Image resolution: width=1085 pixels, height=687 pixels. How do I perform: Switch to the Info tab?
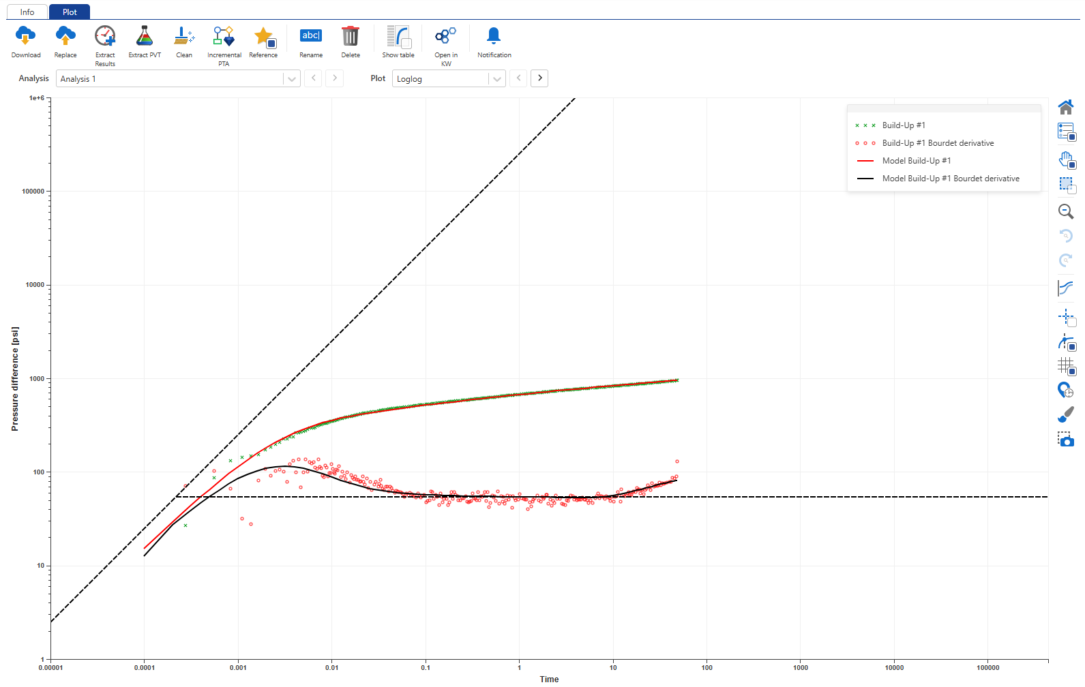tap(27, 12)
